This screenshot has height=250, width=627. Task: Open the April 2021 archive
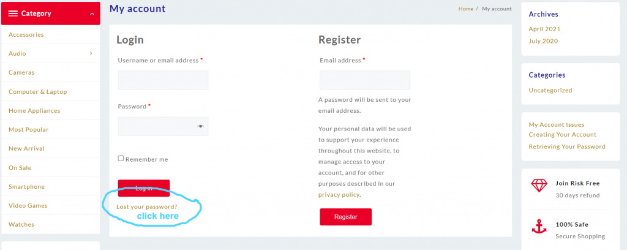pos(544,29)
